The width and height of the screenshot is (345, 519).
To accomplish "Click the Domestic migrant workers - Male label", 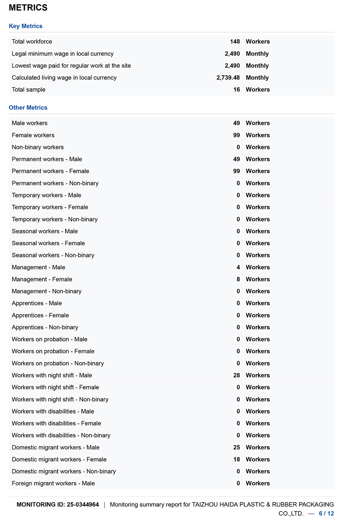I will pos(56,447).
